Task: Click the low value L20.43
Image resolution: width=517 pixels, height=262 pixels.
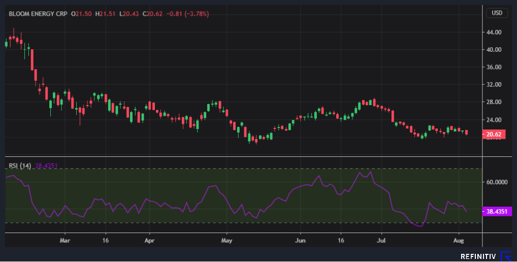Action: pos(129,14)
